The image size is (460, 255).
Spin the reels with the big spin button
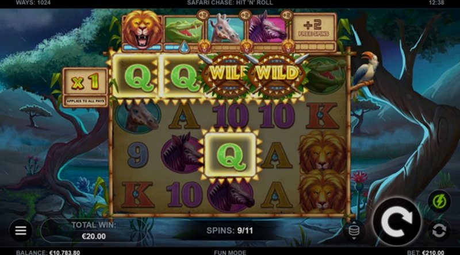click(x=397, y=222)
